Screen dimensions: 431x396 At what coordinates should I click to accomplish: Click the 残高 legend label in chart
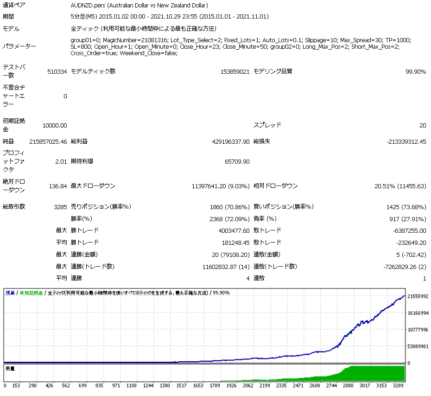click(x=10, y=293)
